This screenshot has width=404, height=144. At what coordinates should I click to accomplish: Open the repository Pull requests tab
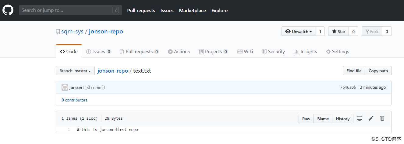pyautogui.click(x=139, y=52)
